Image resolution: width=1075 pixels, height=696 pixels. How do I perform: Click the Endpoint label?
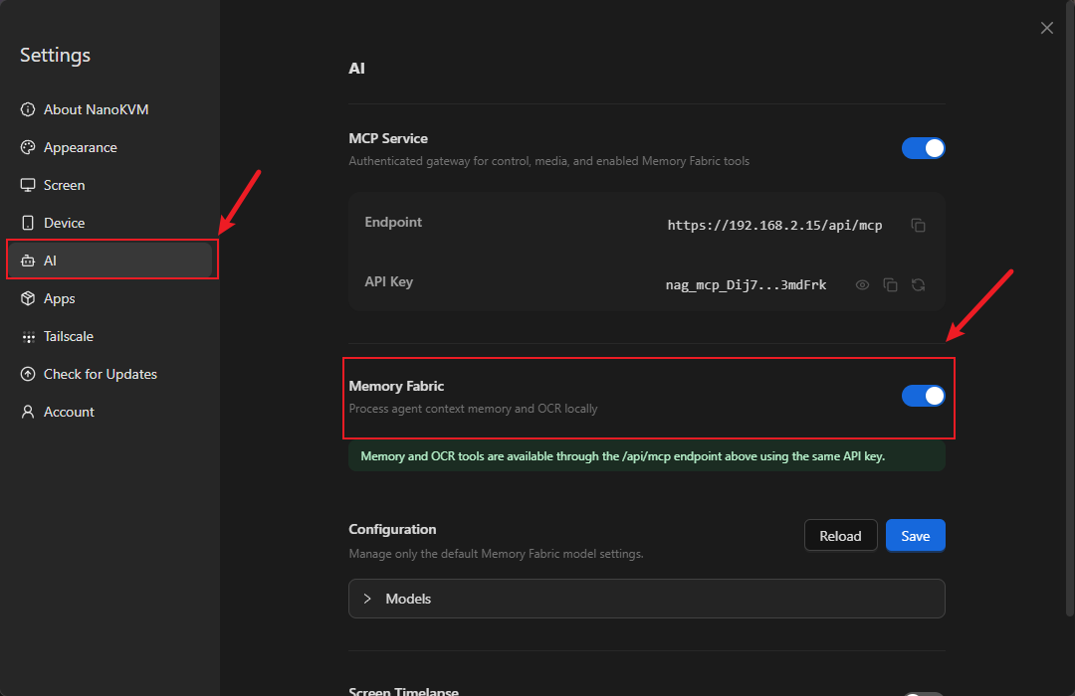coord(393,222)
